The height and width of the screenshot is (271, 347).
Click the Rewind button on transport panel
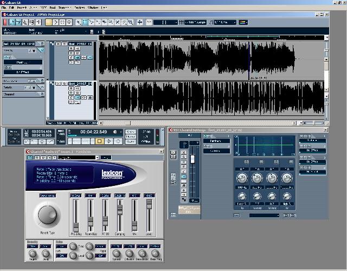(76, 141)
